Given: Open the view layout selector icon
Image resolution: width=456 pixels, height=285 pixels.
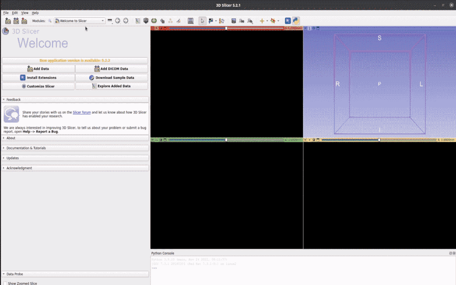Looking at the screenshot, I should pyautogui.click(x=190, y=21).
